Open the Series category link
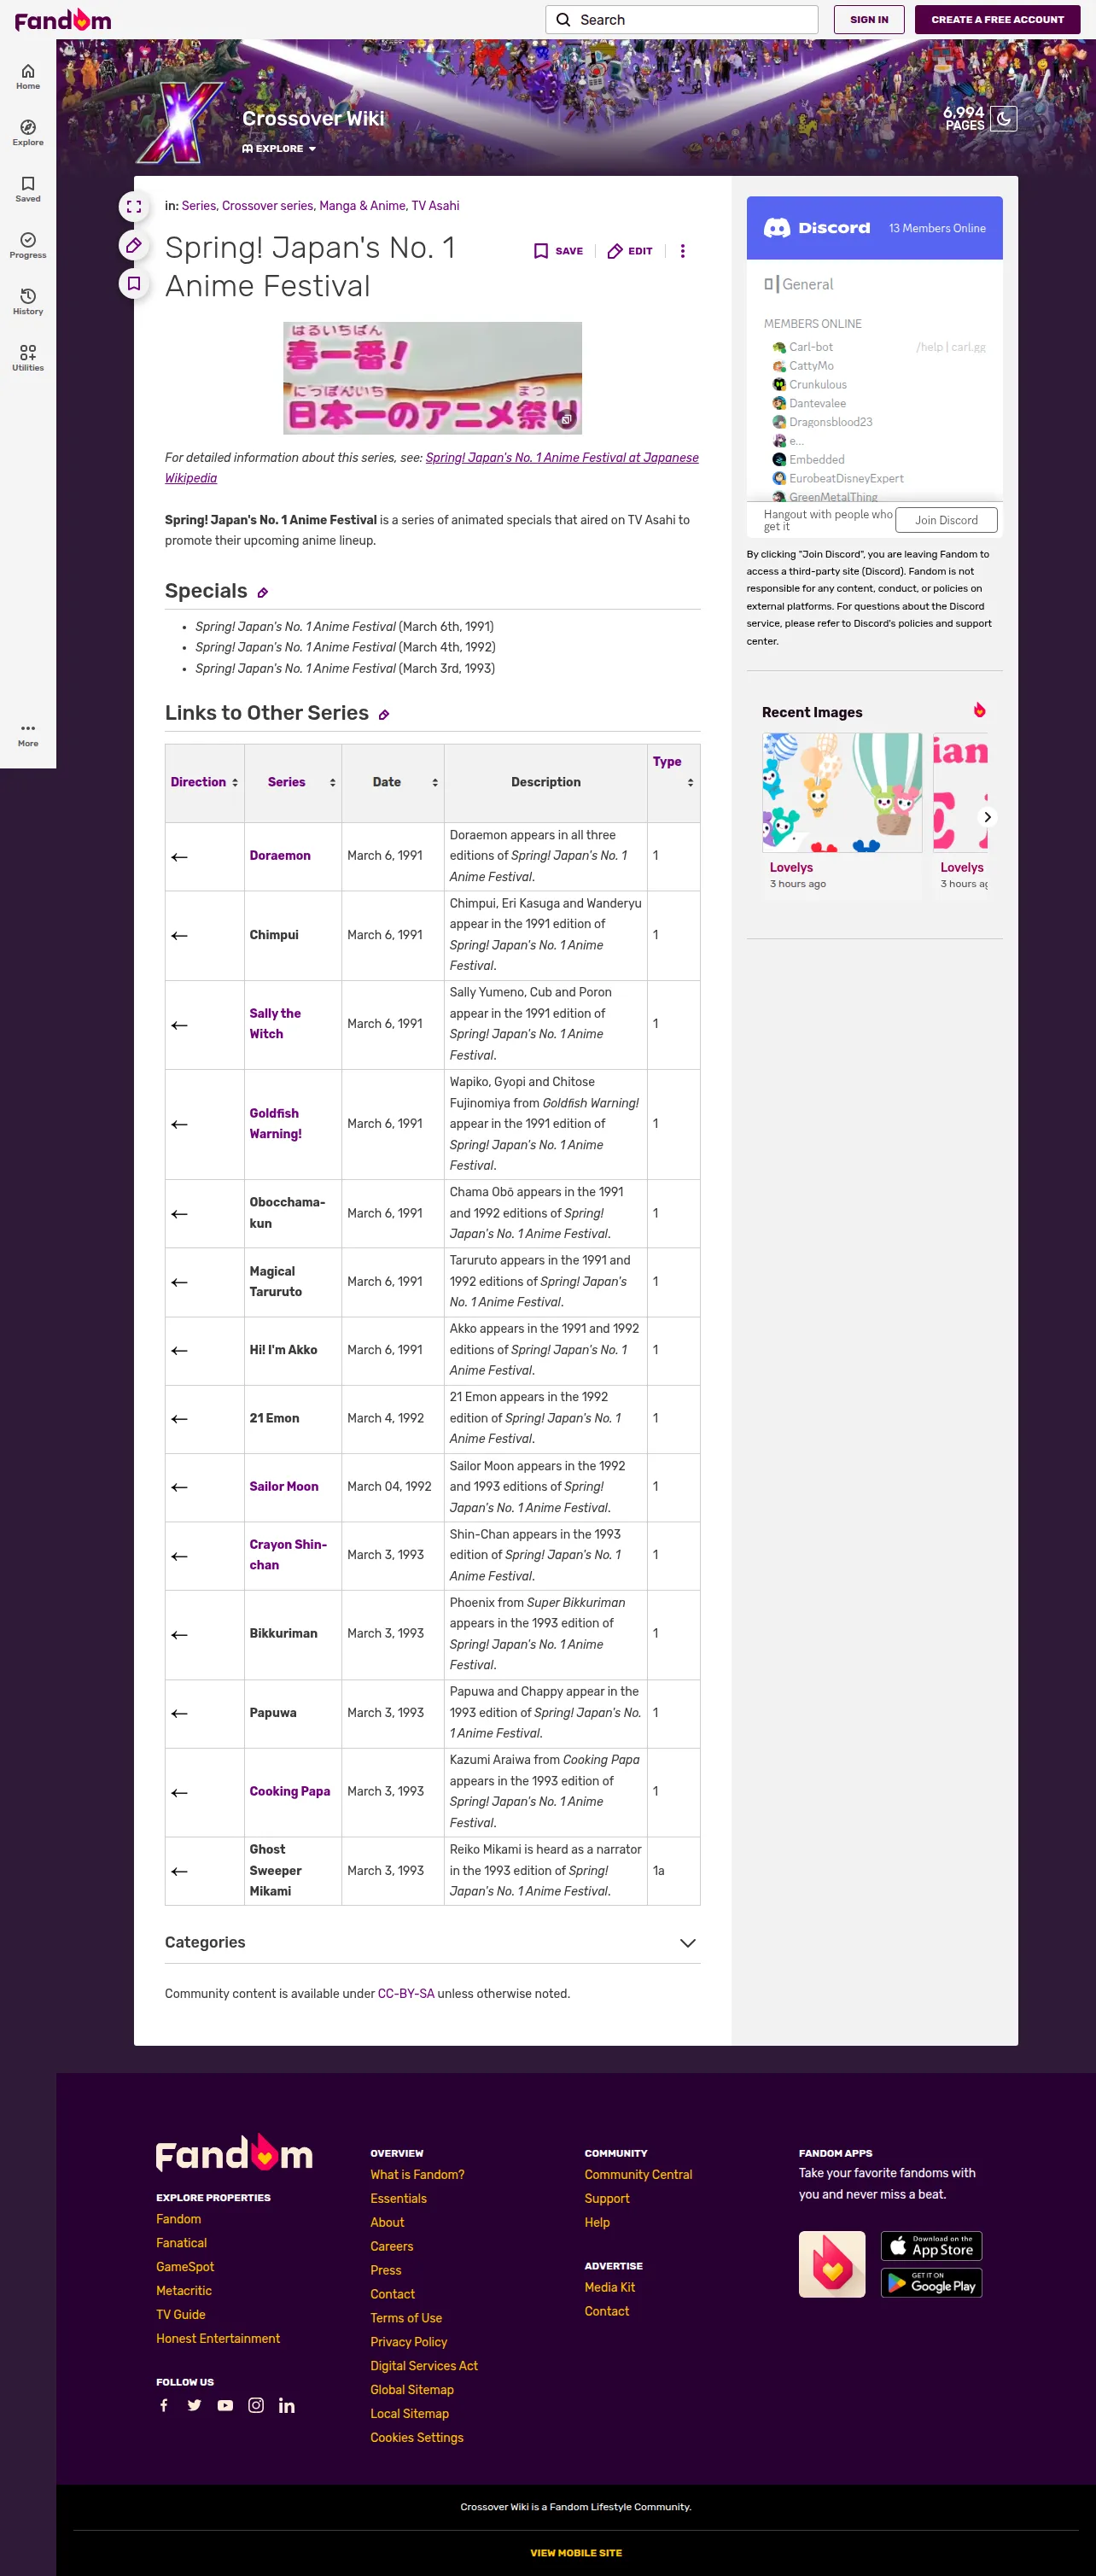1096x2576 pixels. [x=198, y=206]
